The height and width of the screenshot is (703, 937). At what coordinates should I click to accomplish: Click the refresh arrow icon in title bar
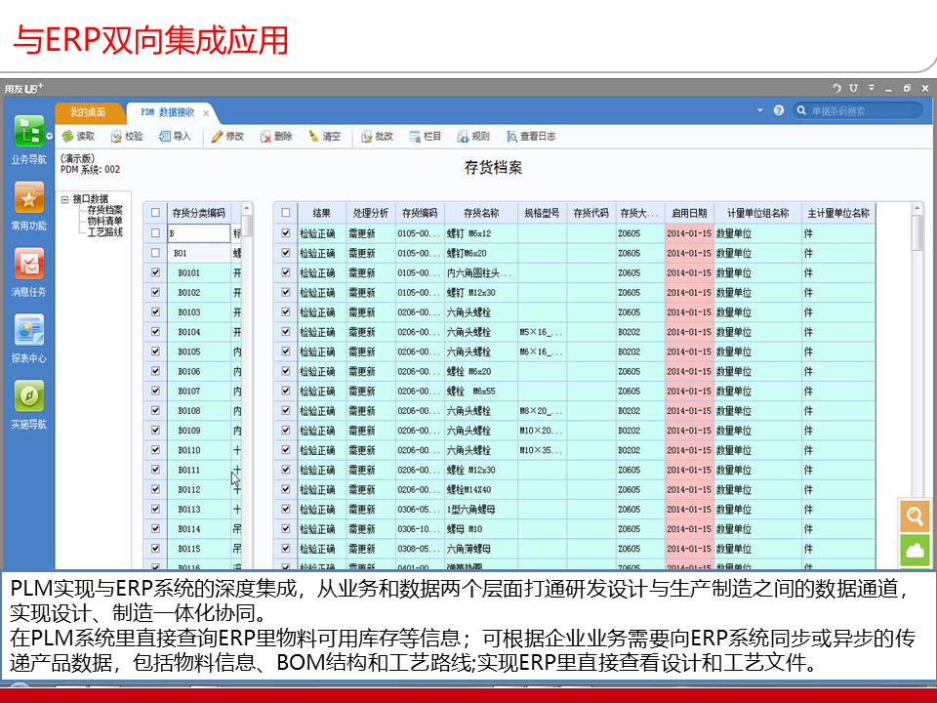pyautogui.click(x=836, y=88)
